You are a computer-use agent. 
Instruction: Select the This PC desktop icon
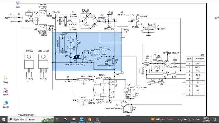6,104
